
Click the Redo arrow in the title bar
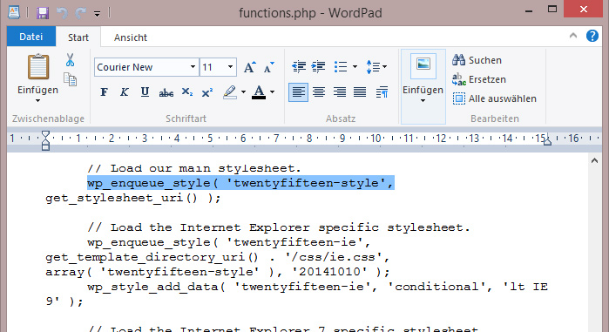[x=80, y=13]
